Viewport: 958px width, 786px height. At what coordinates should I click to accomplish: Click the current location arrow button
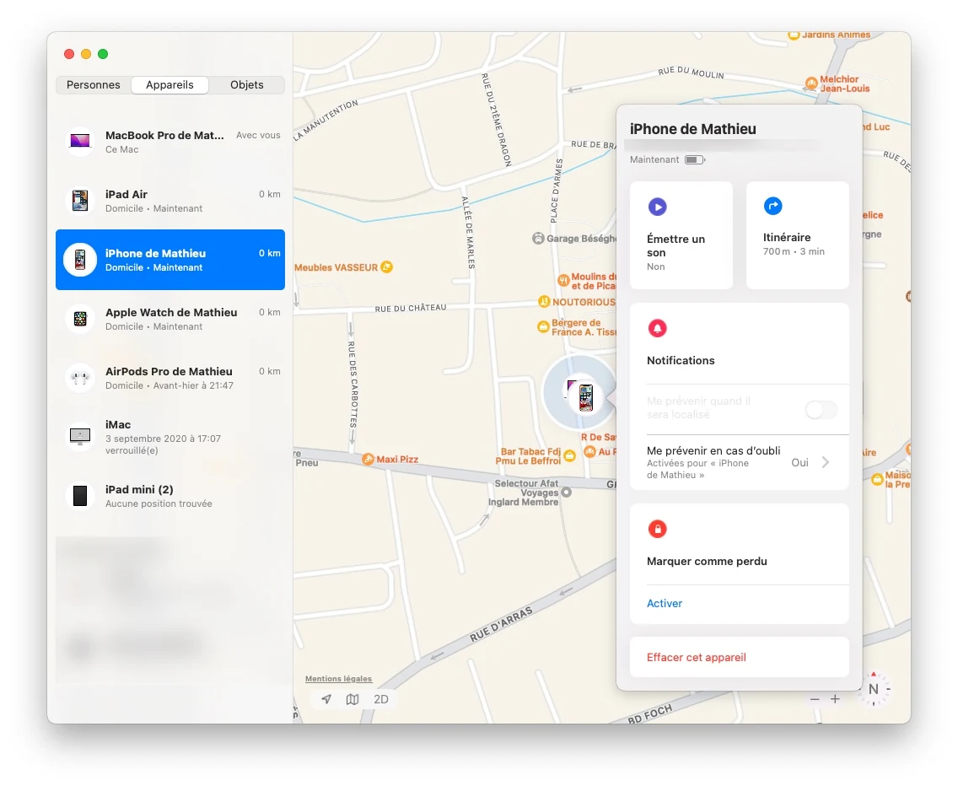tap(326, 698)
